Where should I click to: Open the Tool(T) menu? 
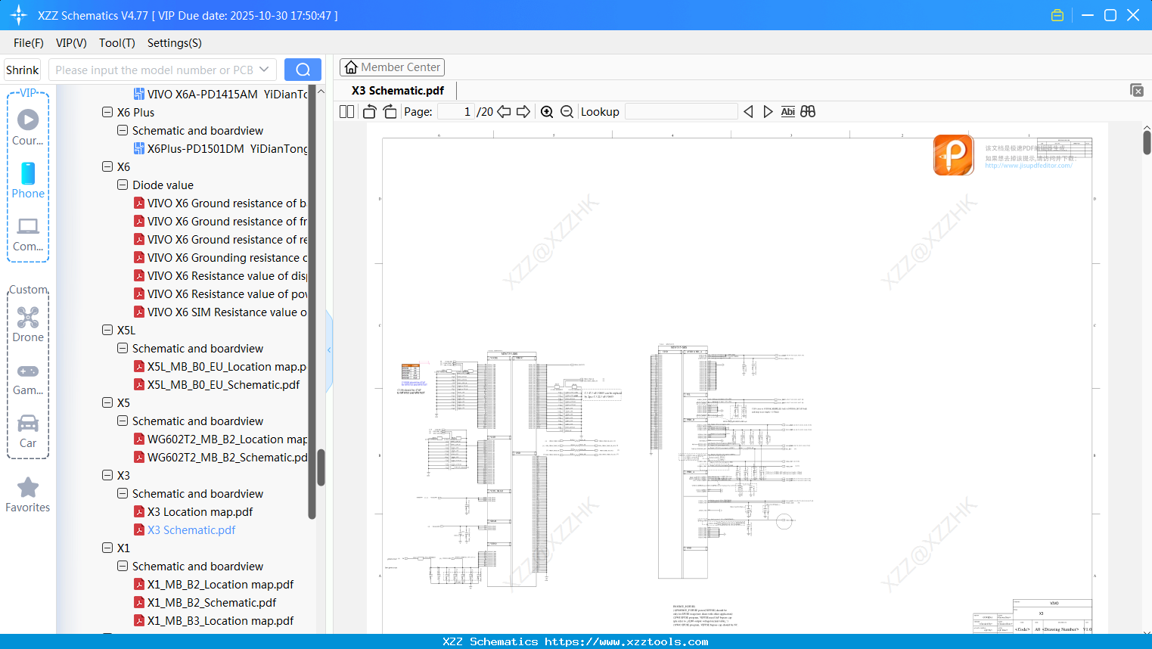[x=117, y=43]
